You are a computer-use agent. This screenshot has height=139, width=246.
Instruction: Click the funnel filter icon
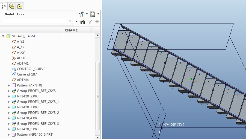[x=90, y=22]
